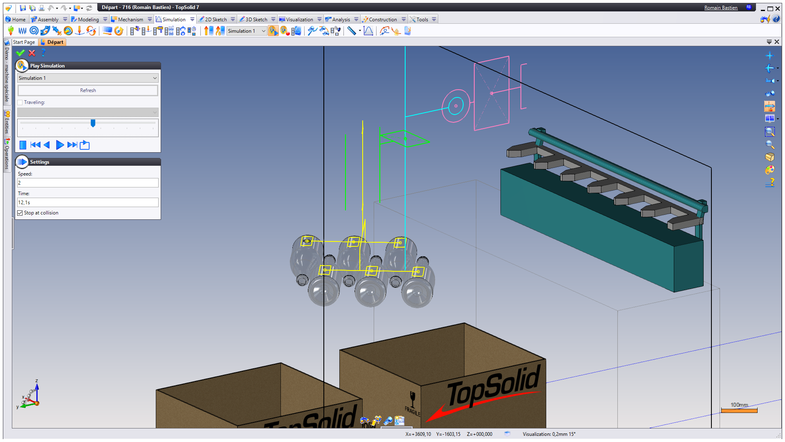Click the Romain Bastien user link
This screenshot has height=442, width=785.
pyautogui.click(x=721, y=8)
